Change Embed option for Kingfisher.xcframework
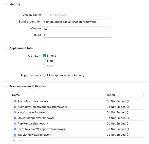Viewport: 149px width, 144px height. pyautogui.click(x=118, y=112)
